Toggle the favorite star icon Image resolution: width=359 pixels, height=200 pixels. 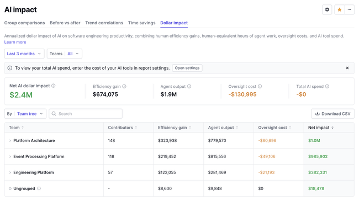[x=340, y=9]
